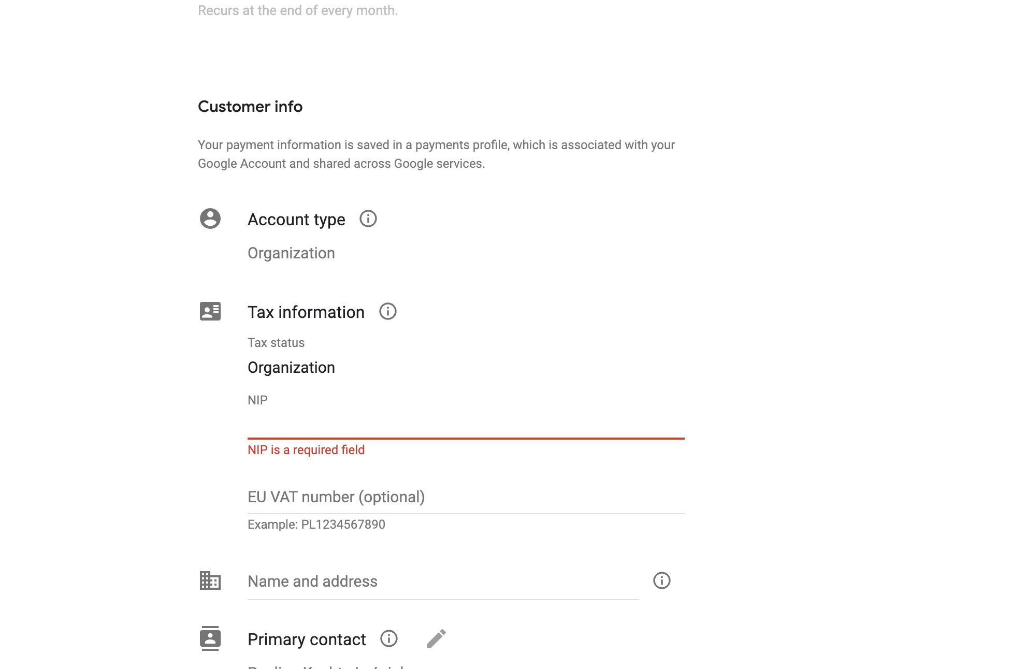Click the EU VAT number optional field

click(466, 497)
